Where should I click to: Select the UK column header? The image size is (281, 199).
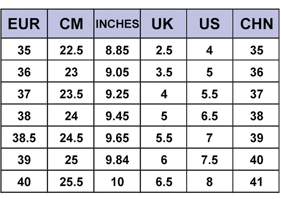[x=163, y=24]
